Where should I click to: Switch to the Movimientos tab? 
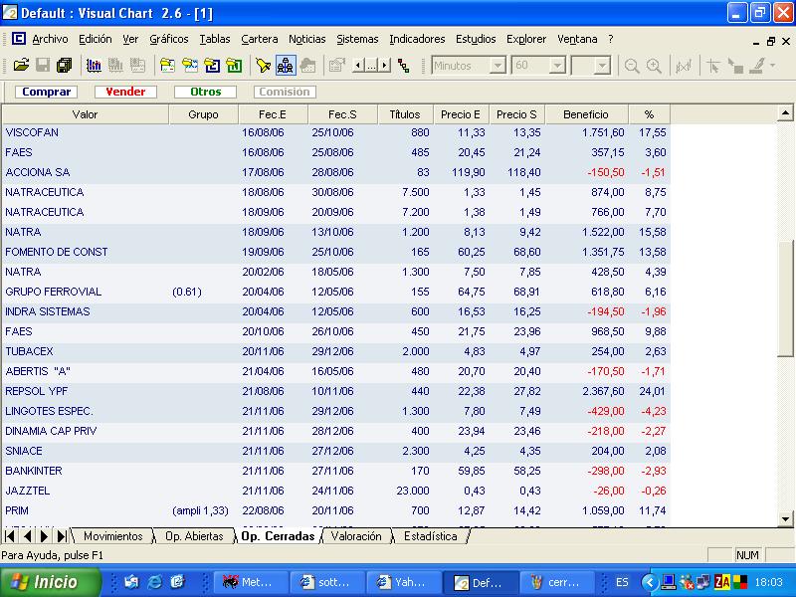pos(112,536)
